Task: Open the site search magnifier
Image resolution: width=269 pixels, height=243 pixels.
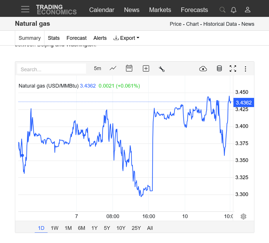Action: coord(223,10)
